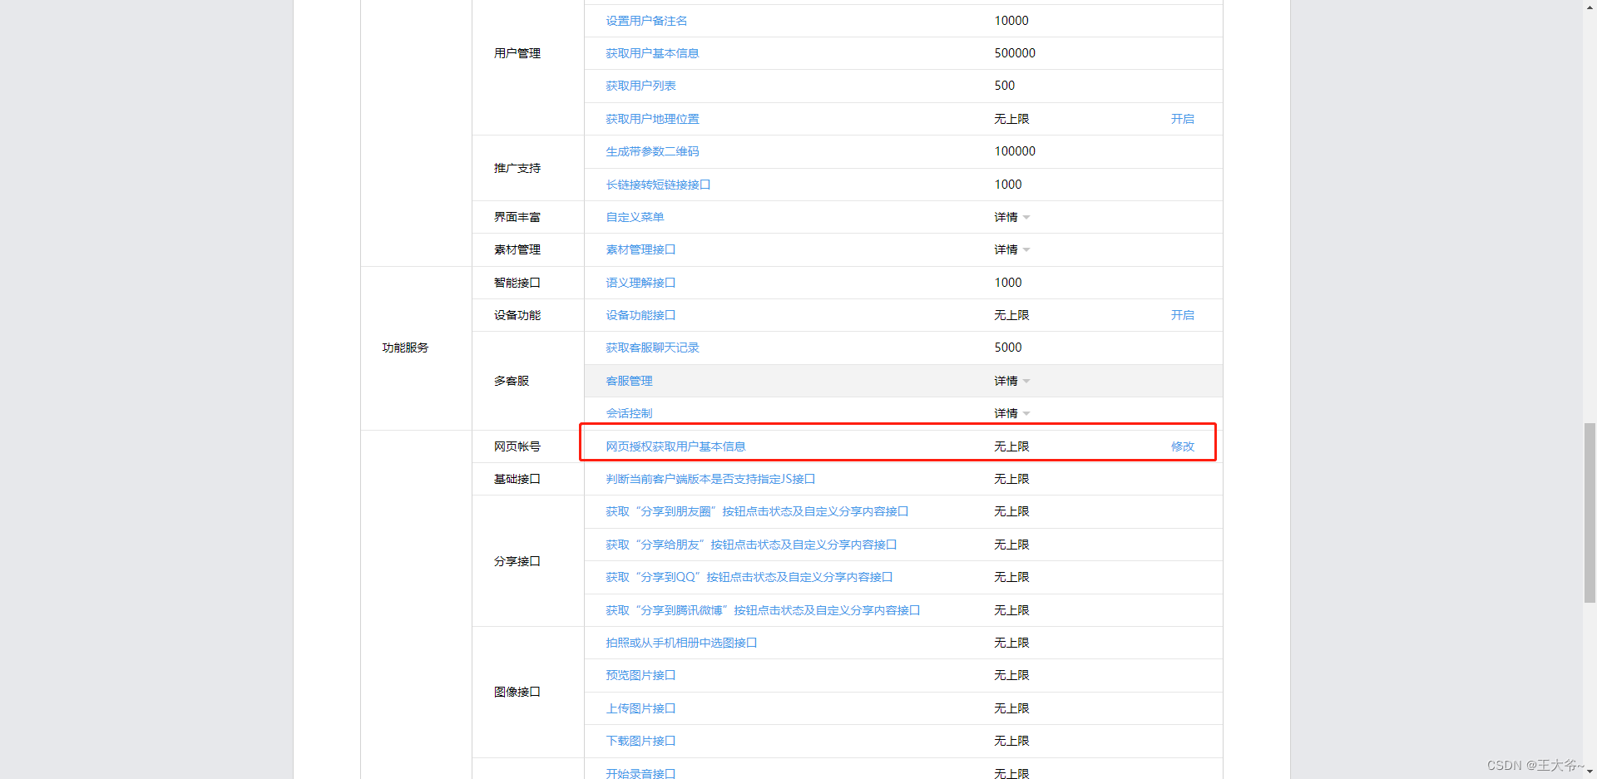This screenshot has width=1597, height=779.
Task: Click 开启 for 获取用户地理位置
Action: point(1182,119)
